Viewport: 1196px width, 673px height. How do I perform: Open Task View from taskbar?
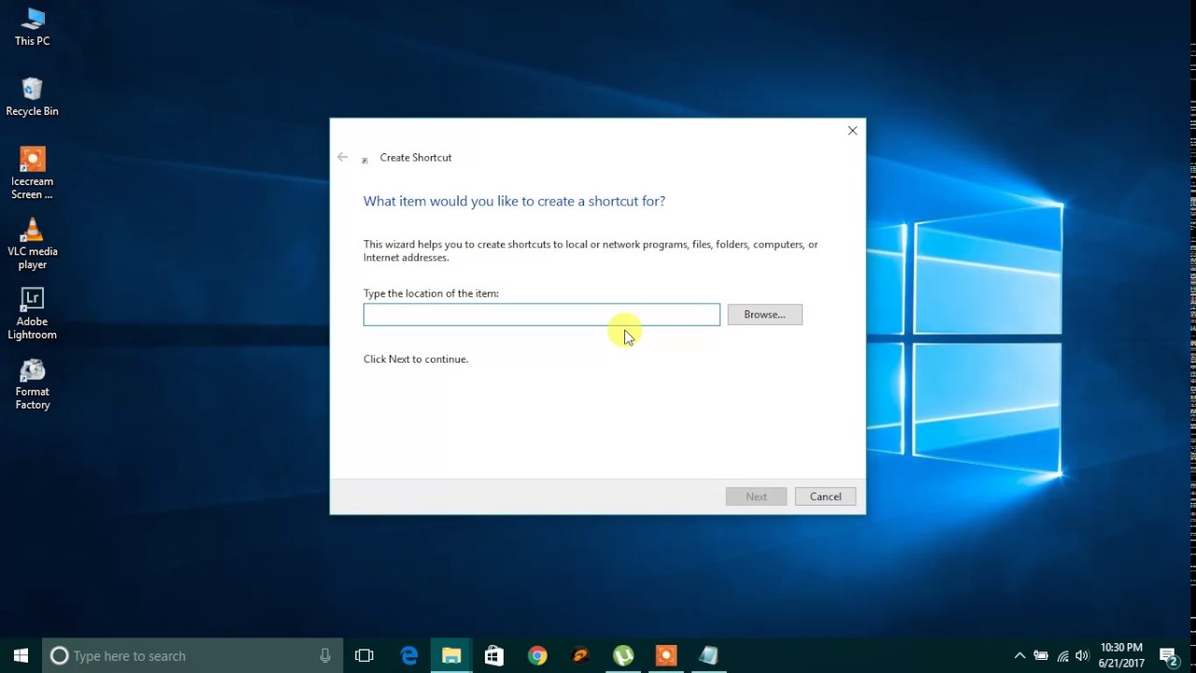(364, 655)
